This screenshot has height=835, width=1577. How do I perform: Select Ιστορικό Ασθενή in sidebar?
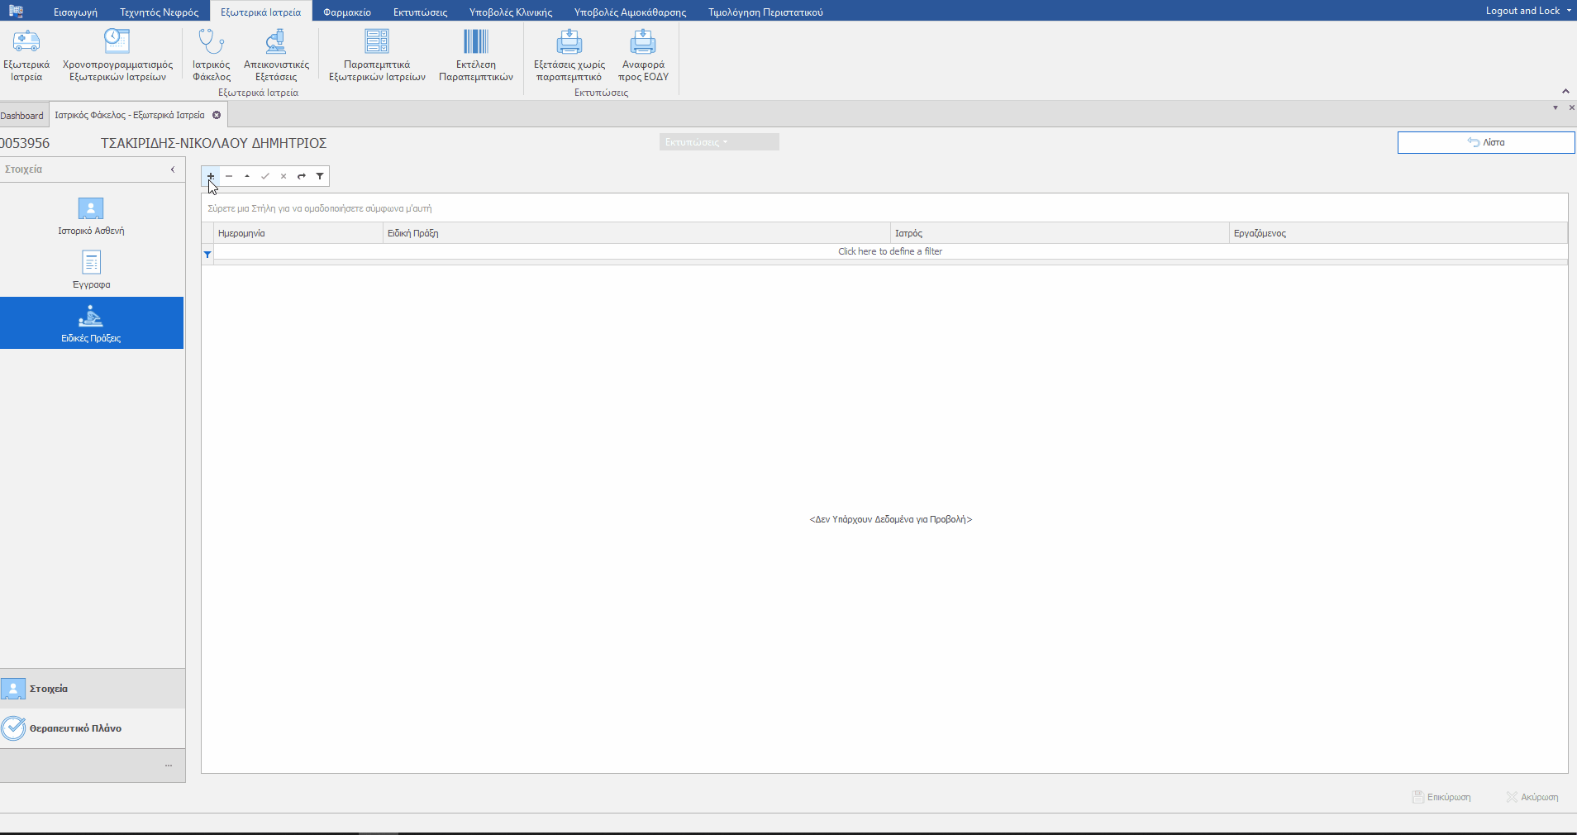click(x=91, y=216)
